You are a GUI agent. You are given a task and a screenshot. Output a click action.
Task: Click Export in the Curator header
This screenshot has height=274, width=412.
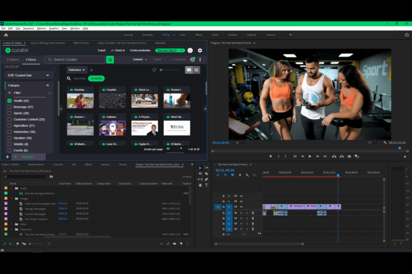(x=101, y=50)
